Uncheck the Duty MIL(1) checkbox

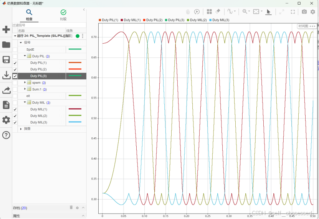(x=15, y=109)
